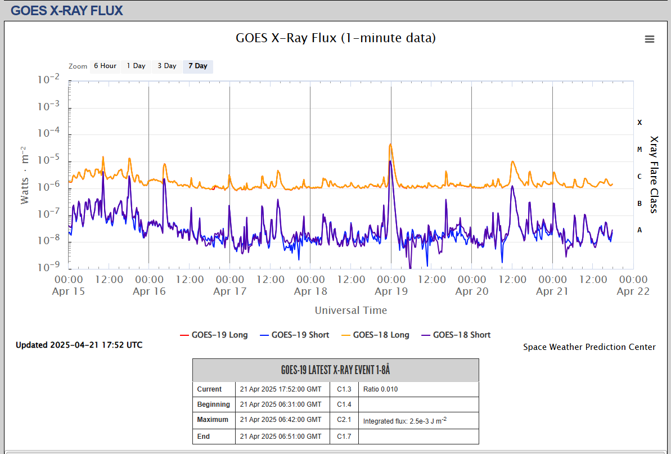Image resolution: width=671 pixels, height=454 pixels.
Task: Click the chart title GOES X-Ray Flux
Action: 335,38
